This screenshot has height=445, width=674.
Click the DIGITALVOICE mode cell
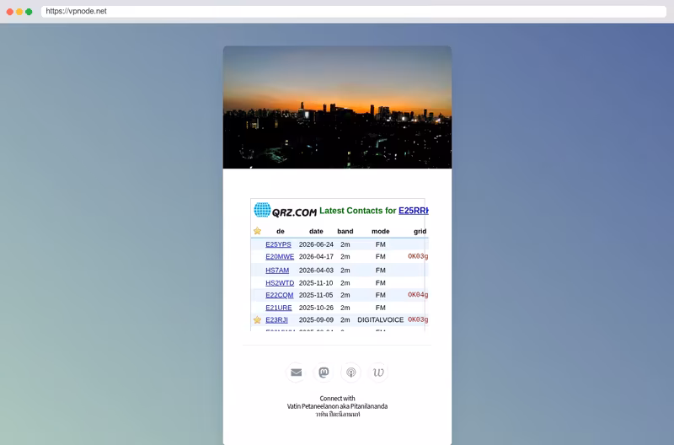pyautogui.click(x=381, y=320)
